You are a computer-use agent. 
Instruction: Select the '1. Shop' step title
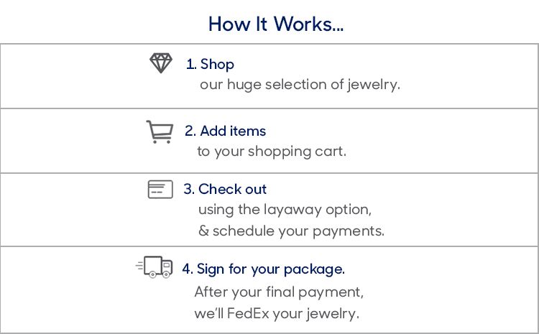[x=210, y=64]
